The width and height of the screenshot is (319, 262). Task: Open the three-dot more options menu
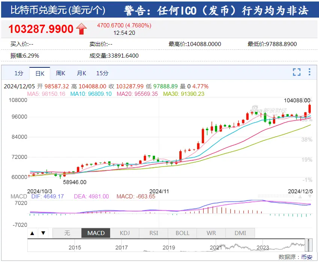[x=310, y=72]
